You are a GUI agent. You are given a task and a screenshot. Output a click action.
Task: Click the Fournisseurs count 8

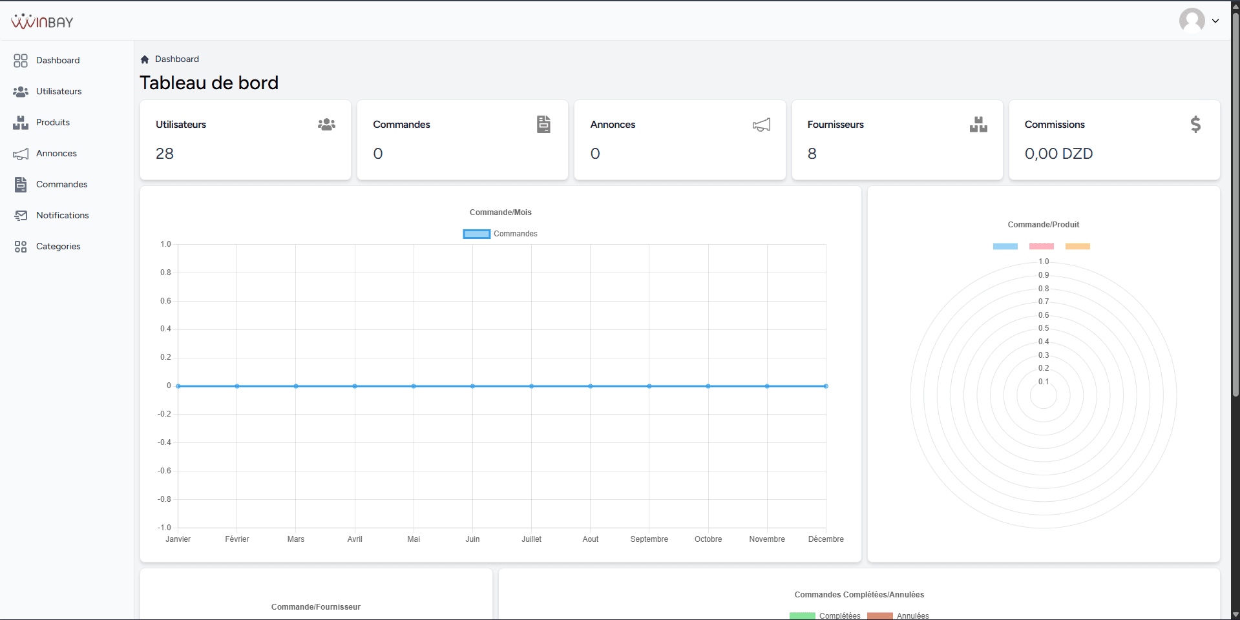(x=812, y=154)
